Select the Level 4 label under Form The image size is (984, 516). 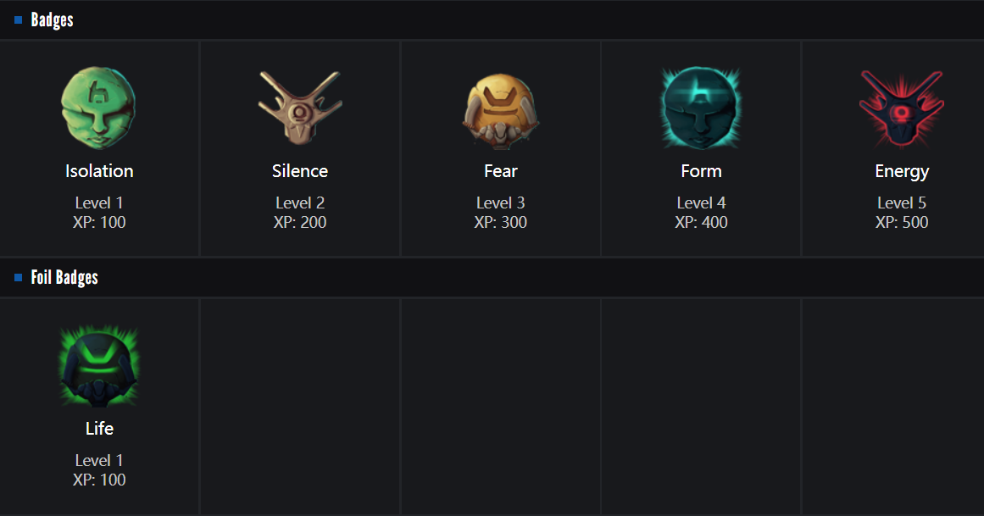tap(701, 203)
